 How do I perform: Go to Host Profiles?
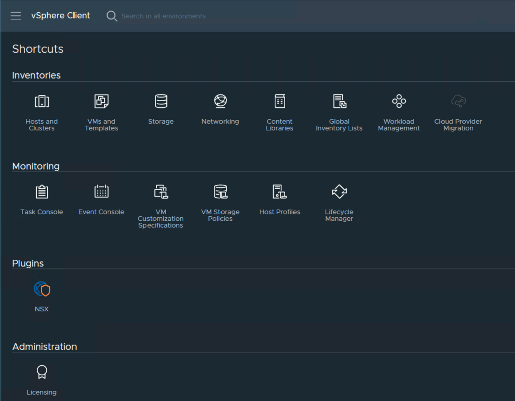coord(280,192)
